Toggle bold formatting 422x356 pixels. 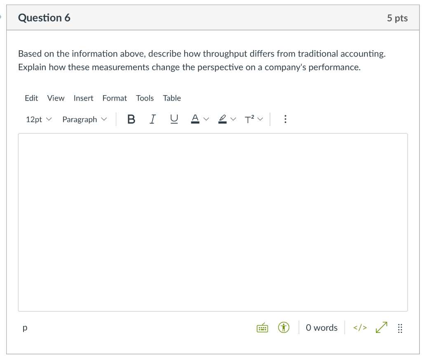pos(131,119)
